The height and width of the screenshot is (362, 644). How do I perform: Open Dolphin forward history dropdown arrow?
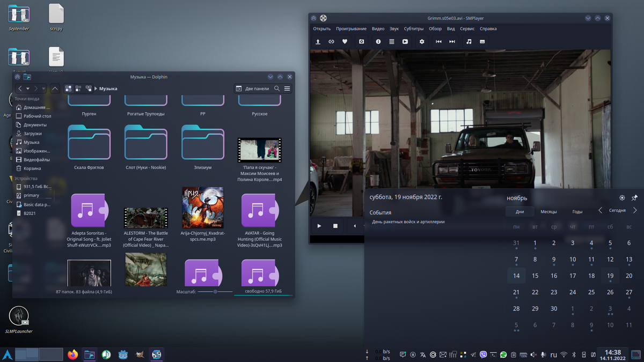click(x=44, y=88)
